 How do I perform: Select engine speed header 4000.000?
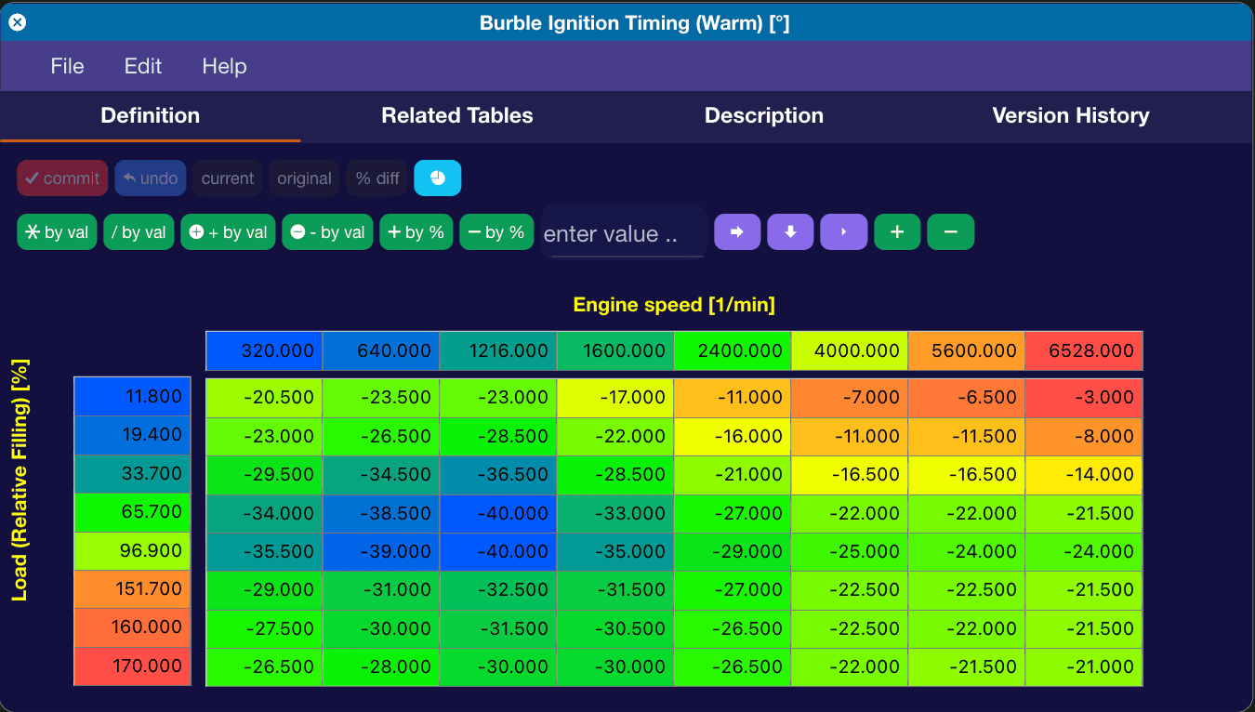click(850, 350)
